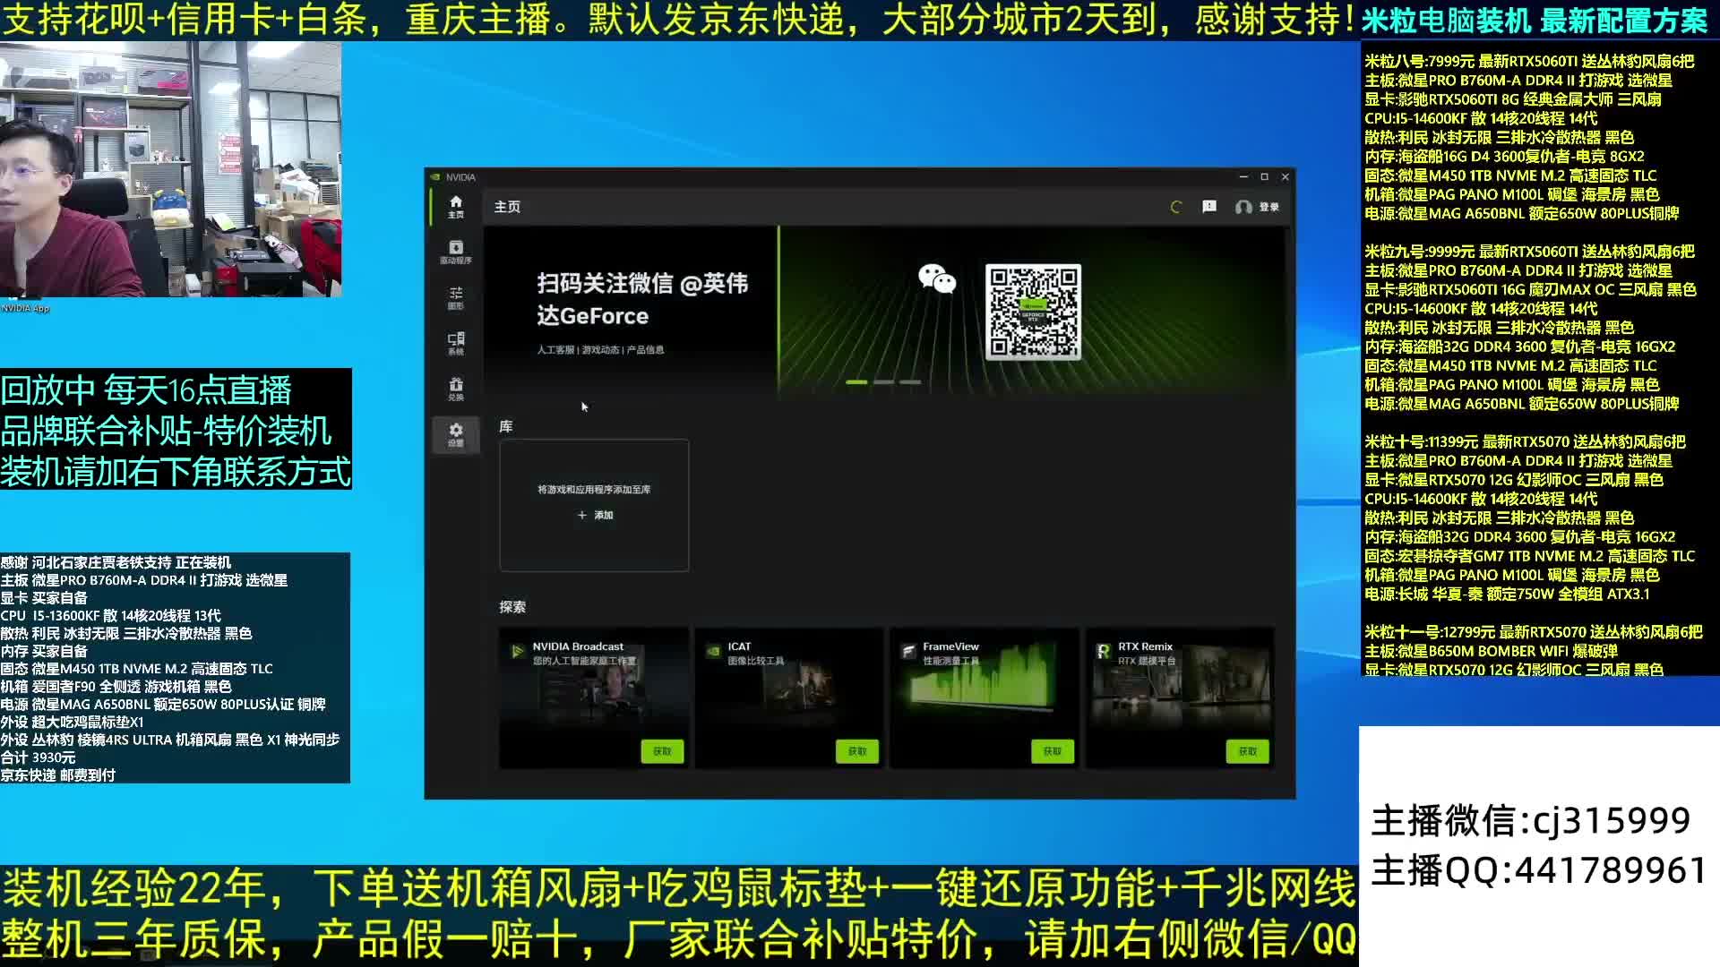Screen dimensions: 1720x967
Task: Click the refresh spinner icon in header
Action: tap(1176, 207)
